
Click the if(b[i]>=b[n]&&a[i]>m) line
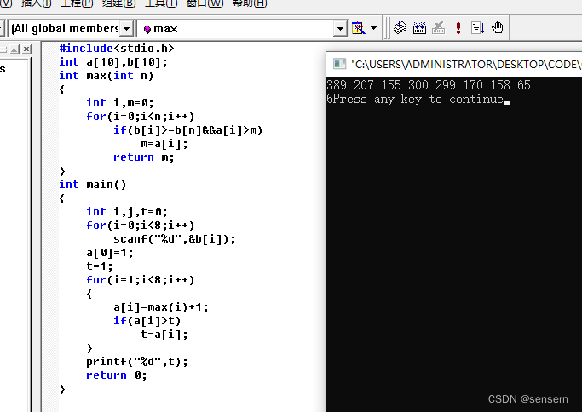pos(187,130)
